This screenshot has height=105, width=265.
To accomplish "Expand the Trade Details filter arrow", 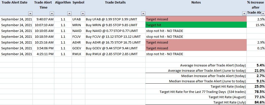I will tap(143, 14).
